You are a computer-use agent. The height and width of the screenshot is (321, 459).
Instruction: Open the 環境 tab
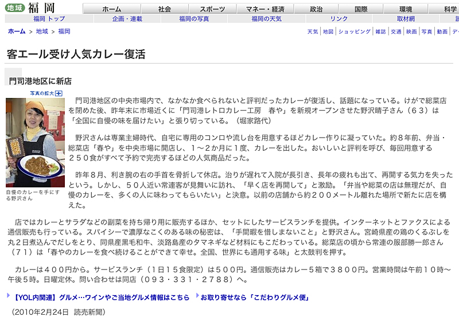[406, 9]
